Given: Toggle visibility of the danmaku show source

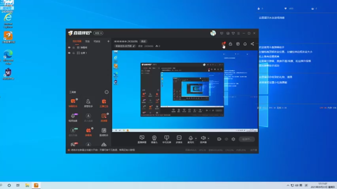Looking at the screenshot, I should tap(69, 47).
